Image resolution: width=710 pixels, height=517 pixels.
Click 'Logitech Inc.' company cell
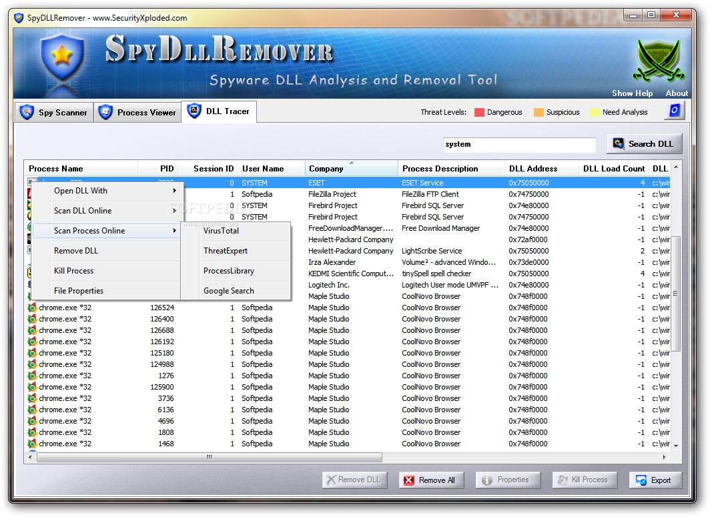pyautogui.click(x=329, y=285)
